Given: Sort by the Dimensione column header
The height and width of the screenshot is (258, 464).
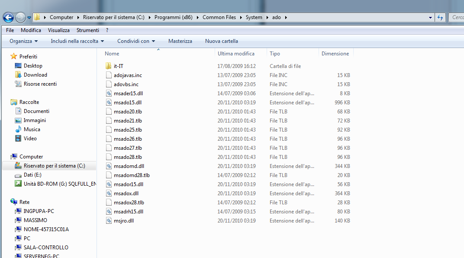Looking at the screenshot, I should coord(335,54).
